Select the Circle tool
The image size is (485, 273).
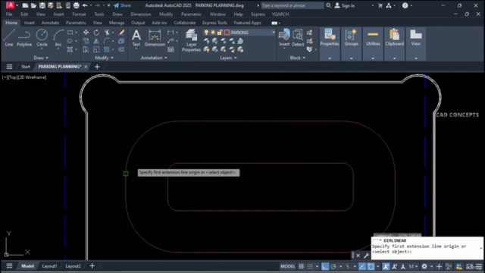[42, 38]
